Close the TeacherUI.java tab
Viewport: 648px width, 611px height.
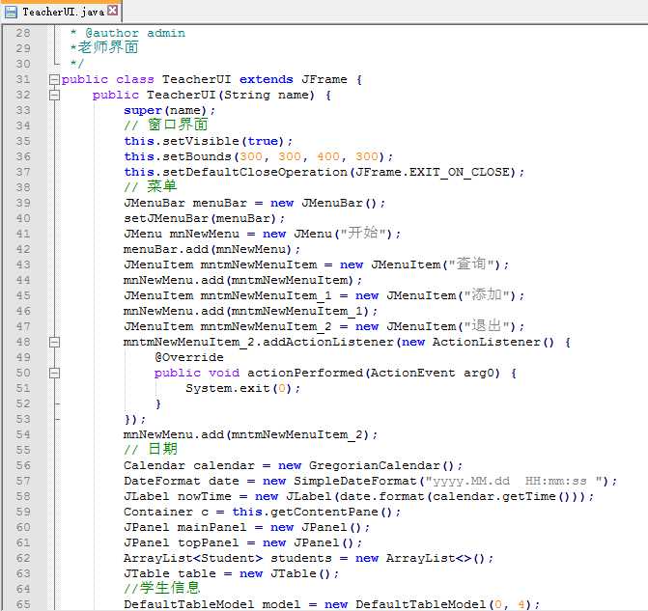pyautogui.click(x=112, y=11)
